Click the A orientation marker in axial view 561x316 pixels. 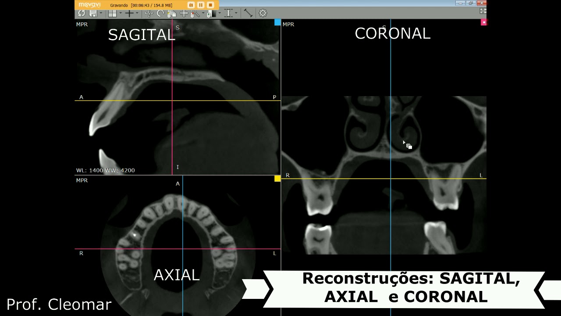pyautogui.click(x=178, y=184)
